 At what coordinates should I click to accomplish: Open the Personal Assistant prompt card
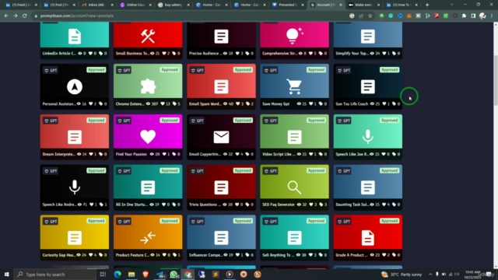click(x=75, y=86)
